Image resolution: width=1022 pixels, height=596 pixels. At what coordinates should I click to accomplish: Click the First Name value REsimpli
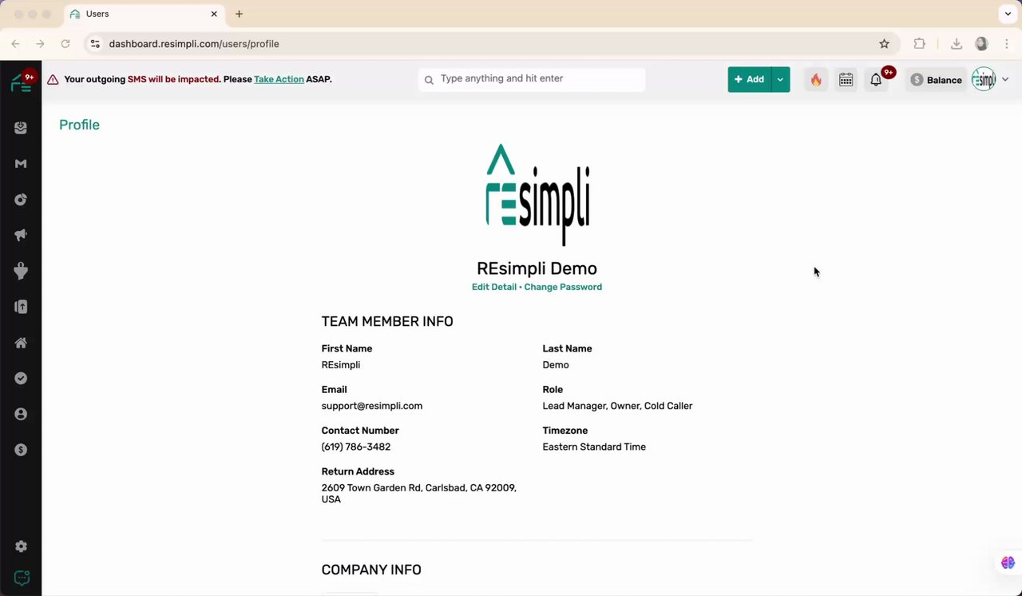pos(341,365)
